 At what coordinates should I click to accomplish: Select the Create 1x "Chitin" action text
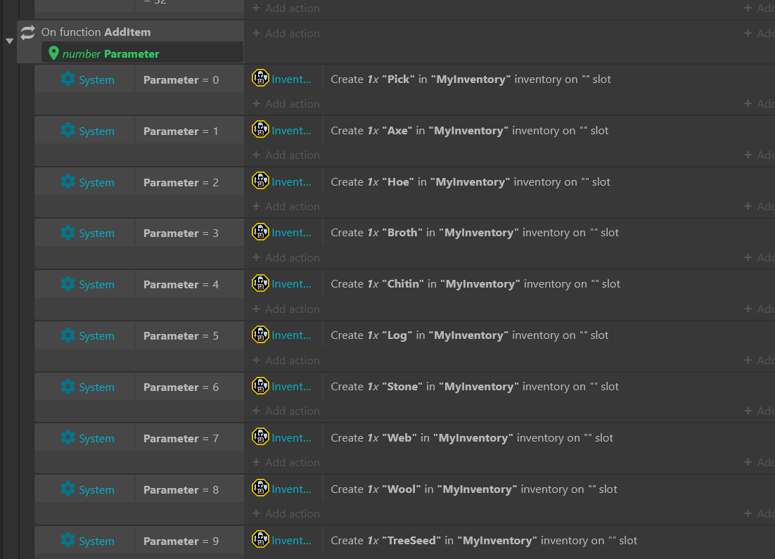point(475,284)
